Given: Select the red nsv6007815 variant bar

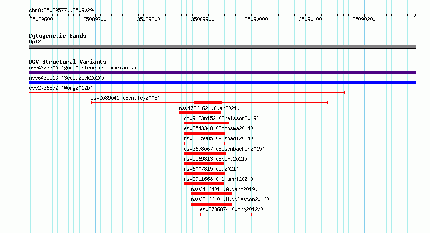Looking at the screenshot, I should click(204, 174).
